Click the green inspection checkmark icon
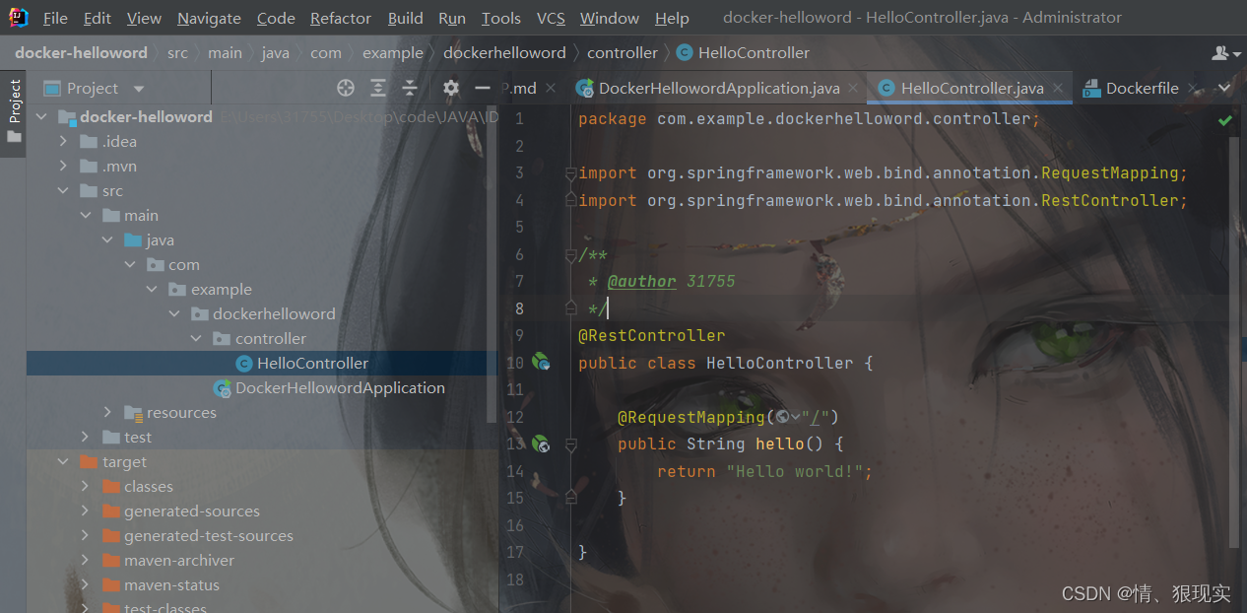The width and height of the screenshot is (1247, 613). pyautogui.click(x=1225, y=120)
